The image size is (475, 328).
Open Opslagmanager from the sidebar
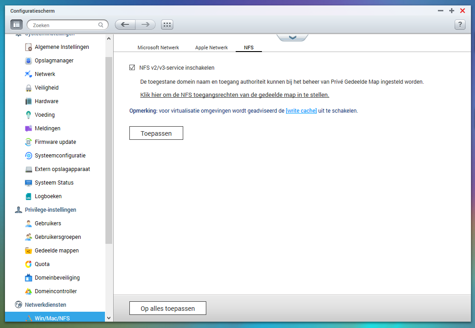coord(54,61)
